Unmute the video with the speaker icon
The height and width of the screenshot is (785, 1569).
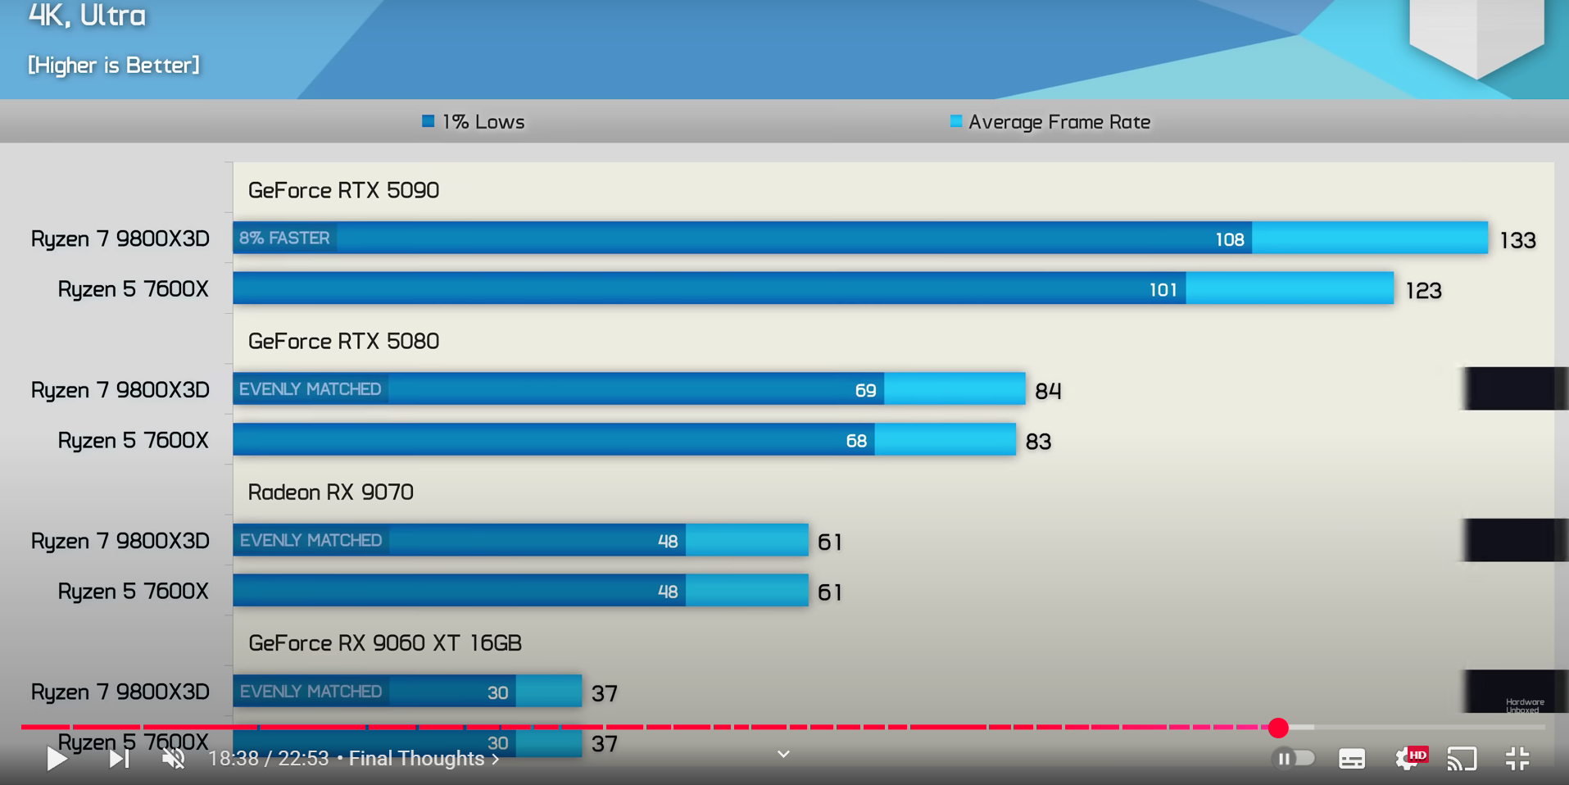pos(173,759)
